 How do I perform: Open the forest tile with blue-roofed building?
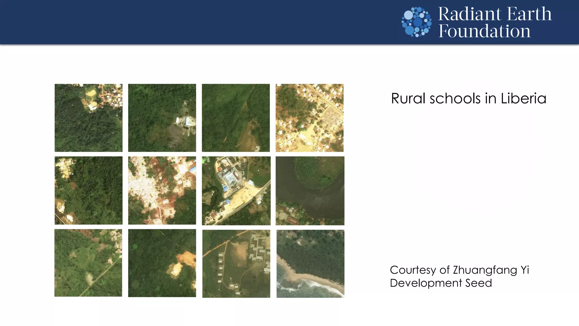coord(162,118)
